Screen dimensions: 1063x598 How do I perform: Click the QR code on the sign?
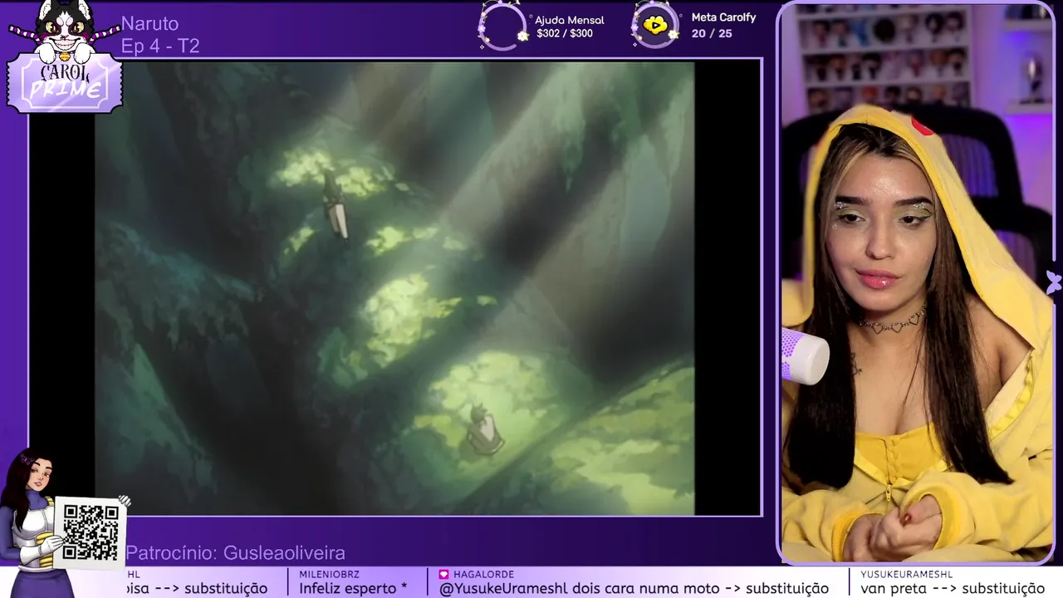(91, 532)
